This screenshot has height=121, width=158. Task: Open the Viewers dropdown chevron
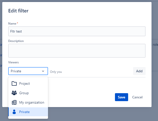coord(43,71)
